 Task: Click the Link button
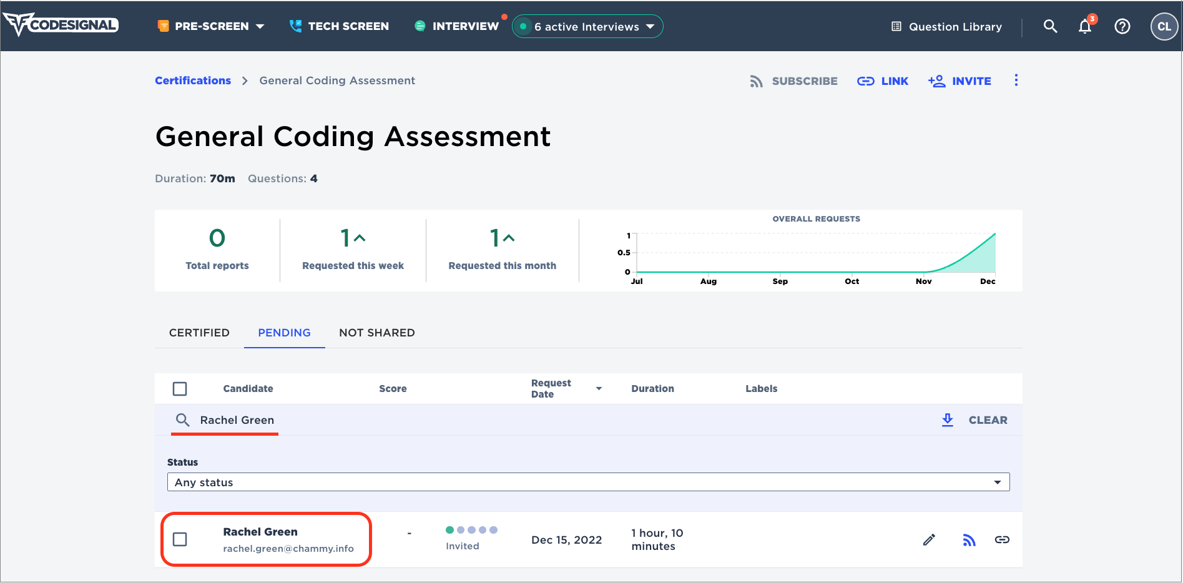pos(883,81)
